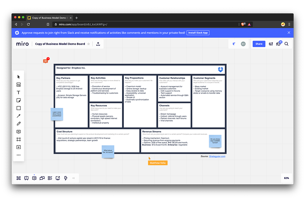The width and height of the screenshot is (304, 198).
Task: Select 'Copy of Business Model Demo' browser tab
Action: (x=49, y=18)
